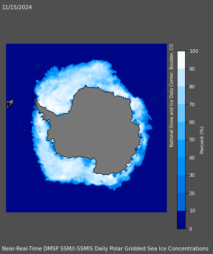This screenshot has width=213, height=254.
Task: Select the 50-60 percent colorbar band
Action: pos(181,131)
